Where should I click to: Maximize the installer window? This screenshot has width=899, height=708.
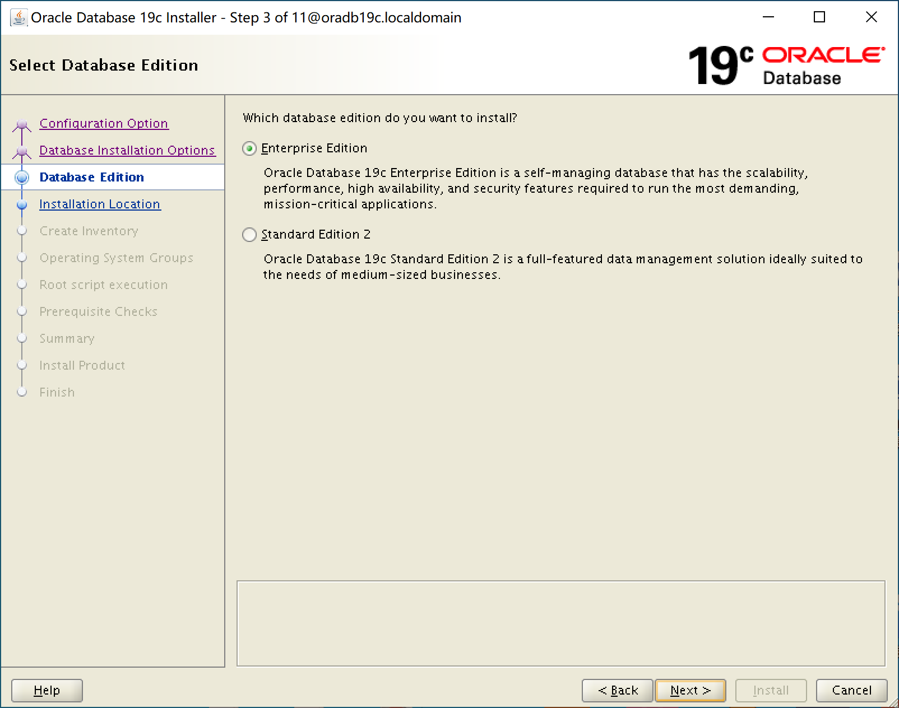tap(819, 17)
